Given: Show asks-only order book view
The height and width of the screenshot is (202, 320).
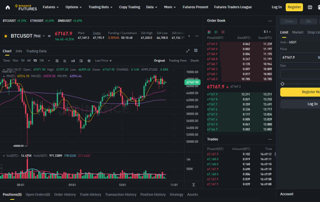Looking at the screenshot, I should click(x=223, y=32).
